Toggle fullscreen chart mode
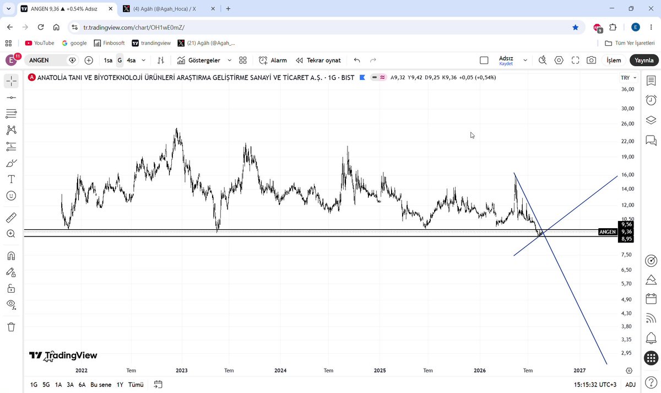Screen dimensions: 661x393 (575, 60)
